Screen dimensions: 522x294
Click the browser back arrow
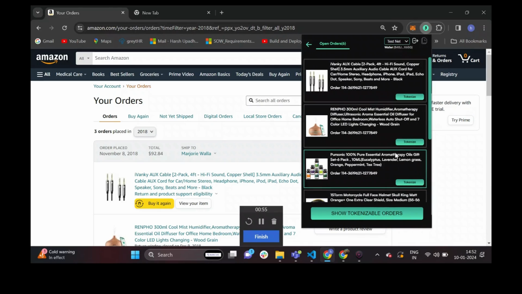39,28
